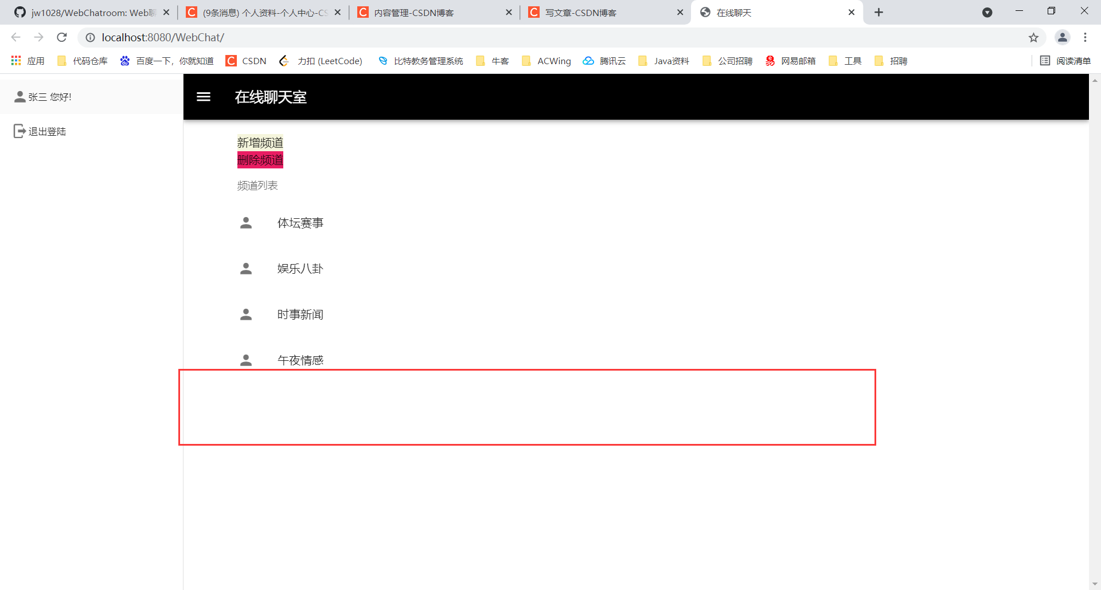Open a new browser tab

(879, 12)
